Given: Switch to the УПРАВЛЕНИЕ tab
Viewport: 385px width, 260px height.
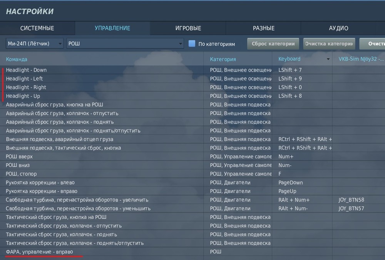Looking at the screenshot, I should tap(112, 28).
